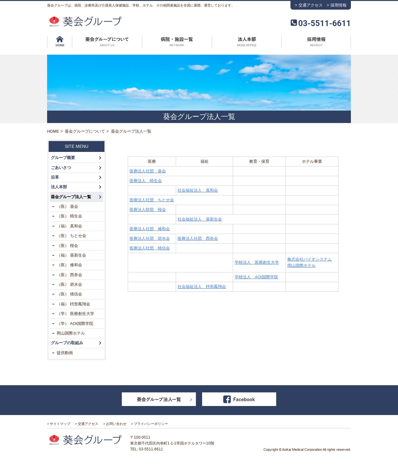Open (福) 葵新生会 sidebar item

click(x=76, y=255)
